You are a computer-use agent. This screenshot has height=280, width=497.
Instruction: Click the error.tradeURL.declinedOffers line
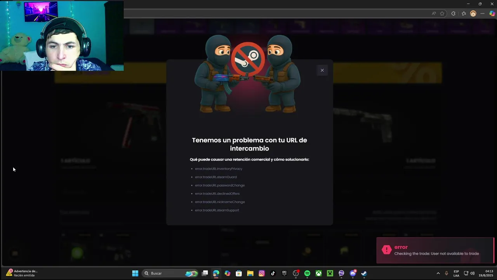[x=217, y=194]
